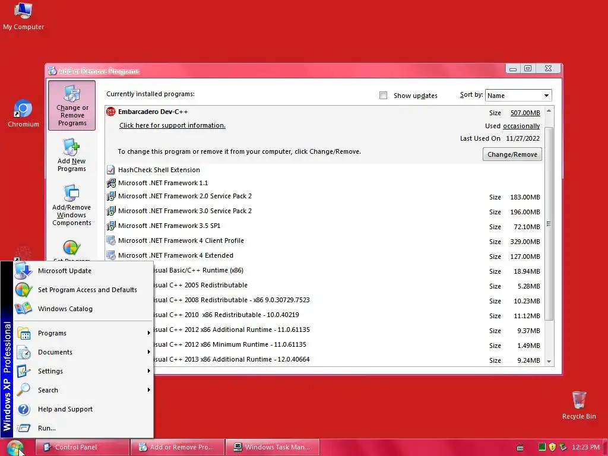This screenshot has width=608, height=456.
Task: Choose Run... from Start menu
Action: 83,428
